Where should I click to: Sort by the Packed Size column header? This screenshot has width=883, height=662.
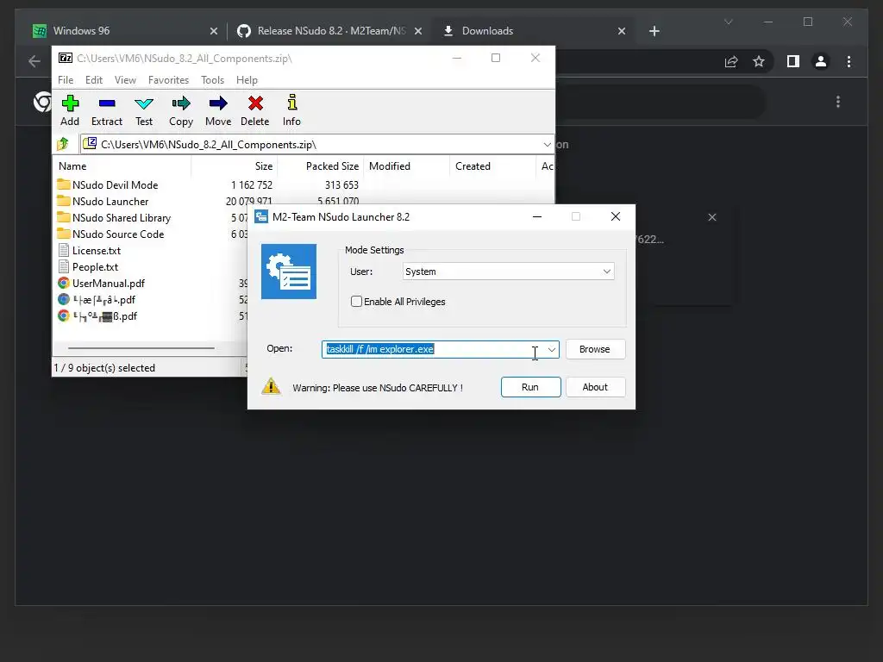coord(321,166)
